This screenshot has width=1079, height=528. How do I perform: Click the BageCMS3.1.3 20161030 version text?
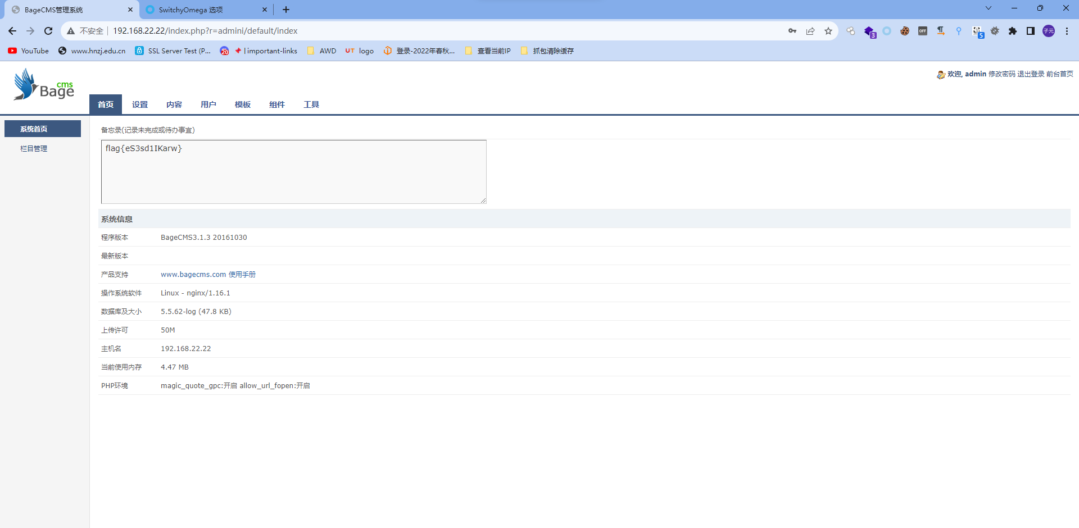[204, 238]
